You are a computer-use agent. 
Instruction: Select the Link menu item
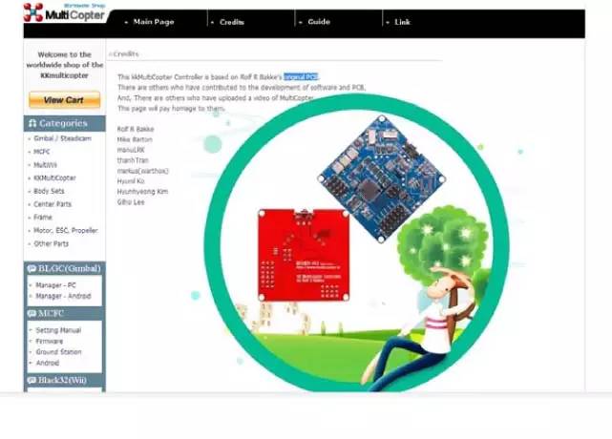pos(402,22)
